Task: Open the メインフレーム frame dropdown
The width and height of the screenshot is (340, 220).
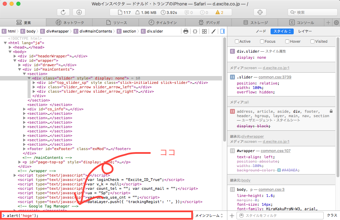Action: click(209, 216)
